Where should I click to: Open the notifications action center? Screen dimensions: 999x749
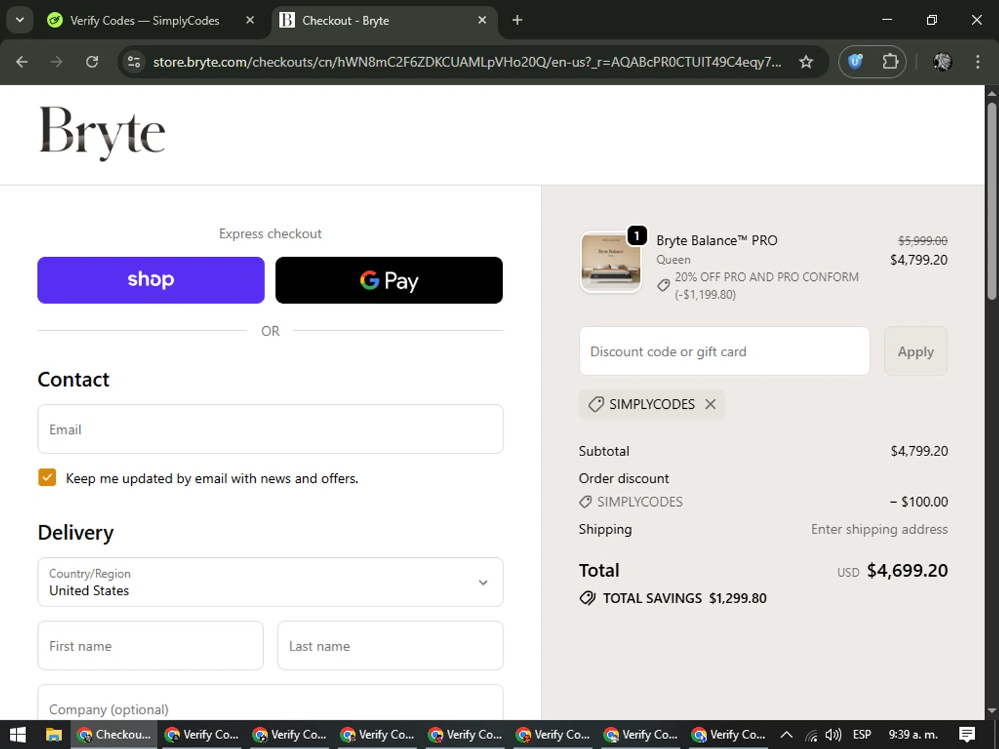point(967,734)
